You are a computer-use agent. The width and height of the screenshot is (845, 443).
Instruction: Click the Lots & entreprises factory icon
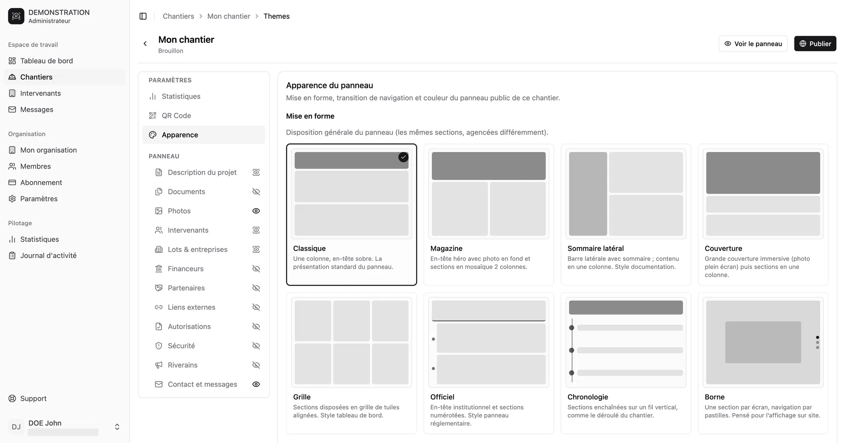(x=159, y=249)
